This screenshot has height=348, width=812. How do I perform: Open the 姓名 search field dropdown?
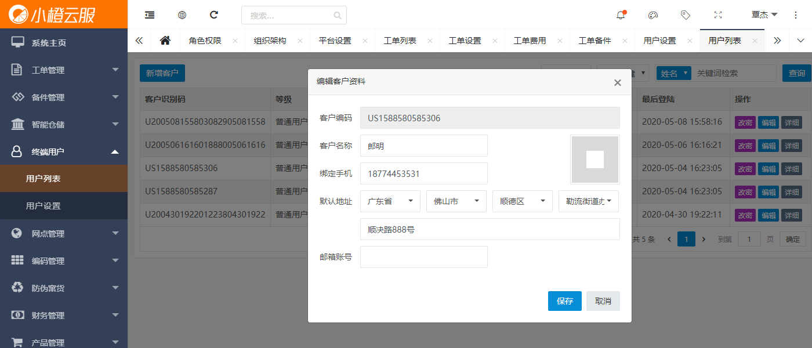click(674, 73)
